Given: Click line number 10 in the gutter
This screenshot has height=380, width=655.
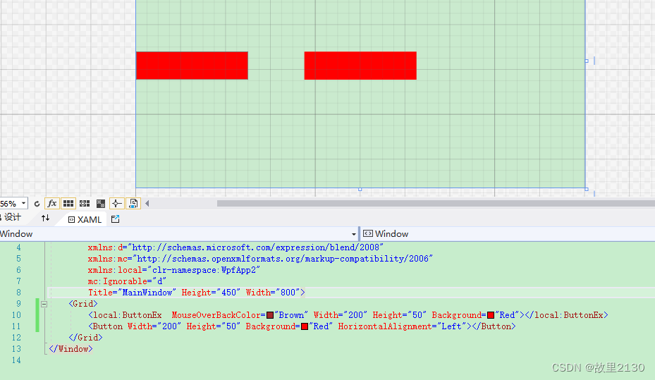Looking at the screenshot, I should [x=16, y=315].
